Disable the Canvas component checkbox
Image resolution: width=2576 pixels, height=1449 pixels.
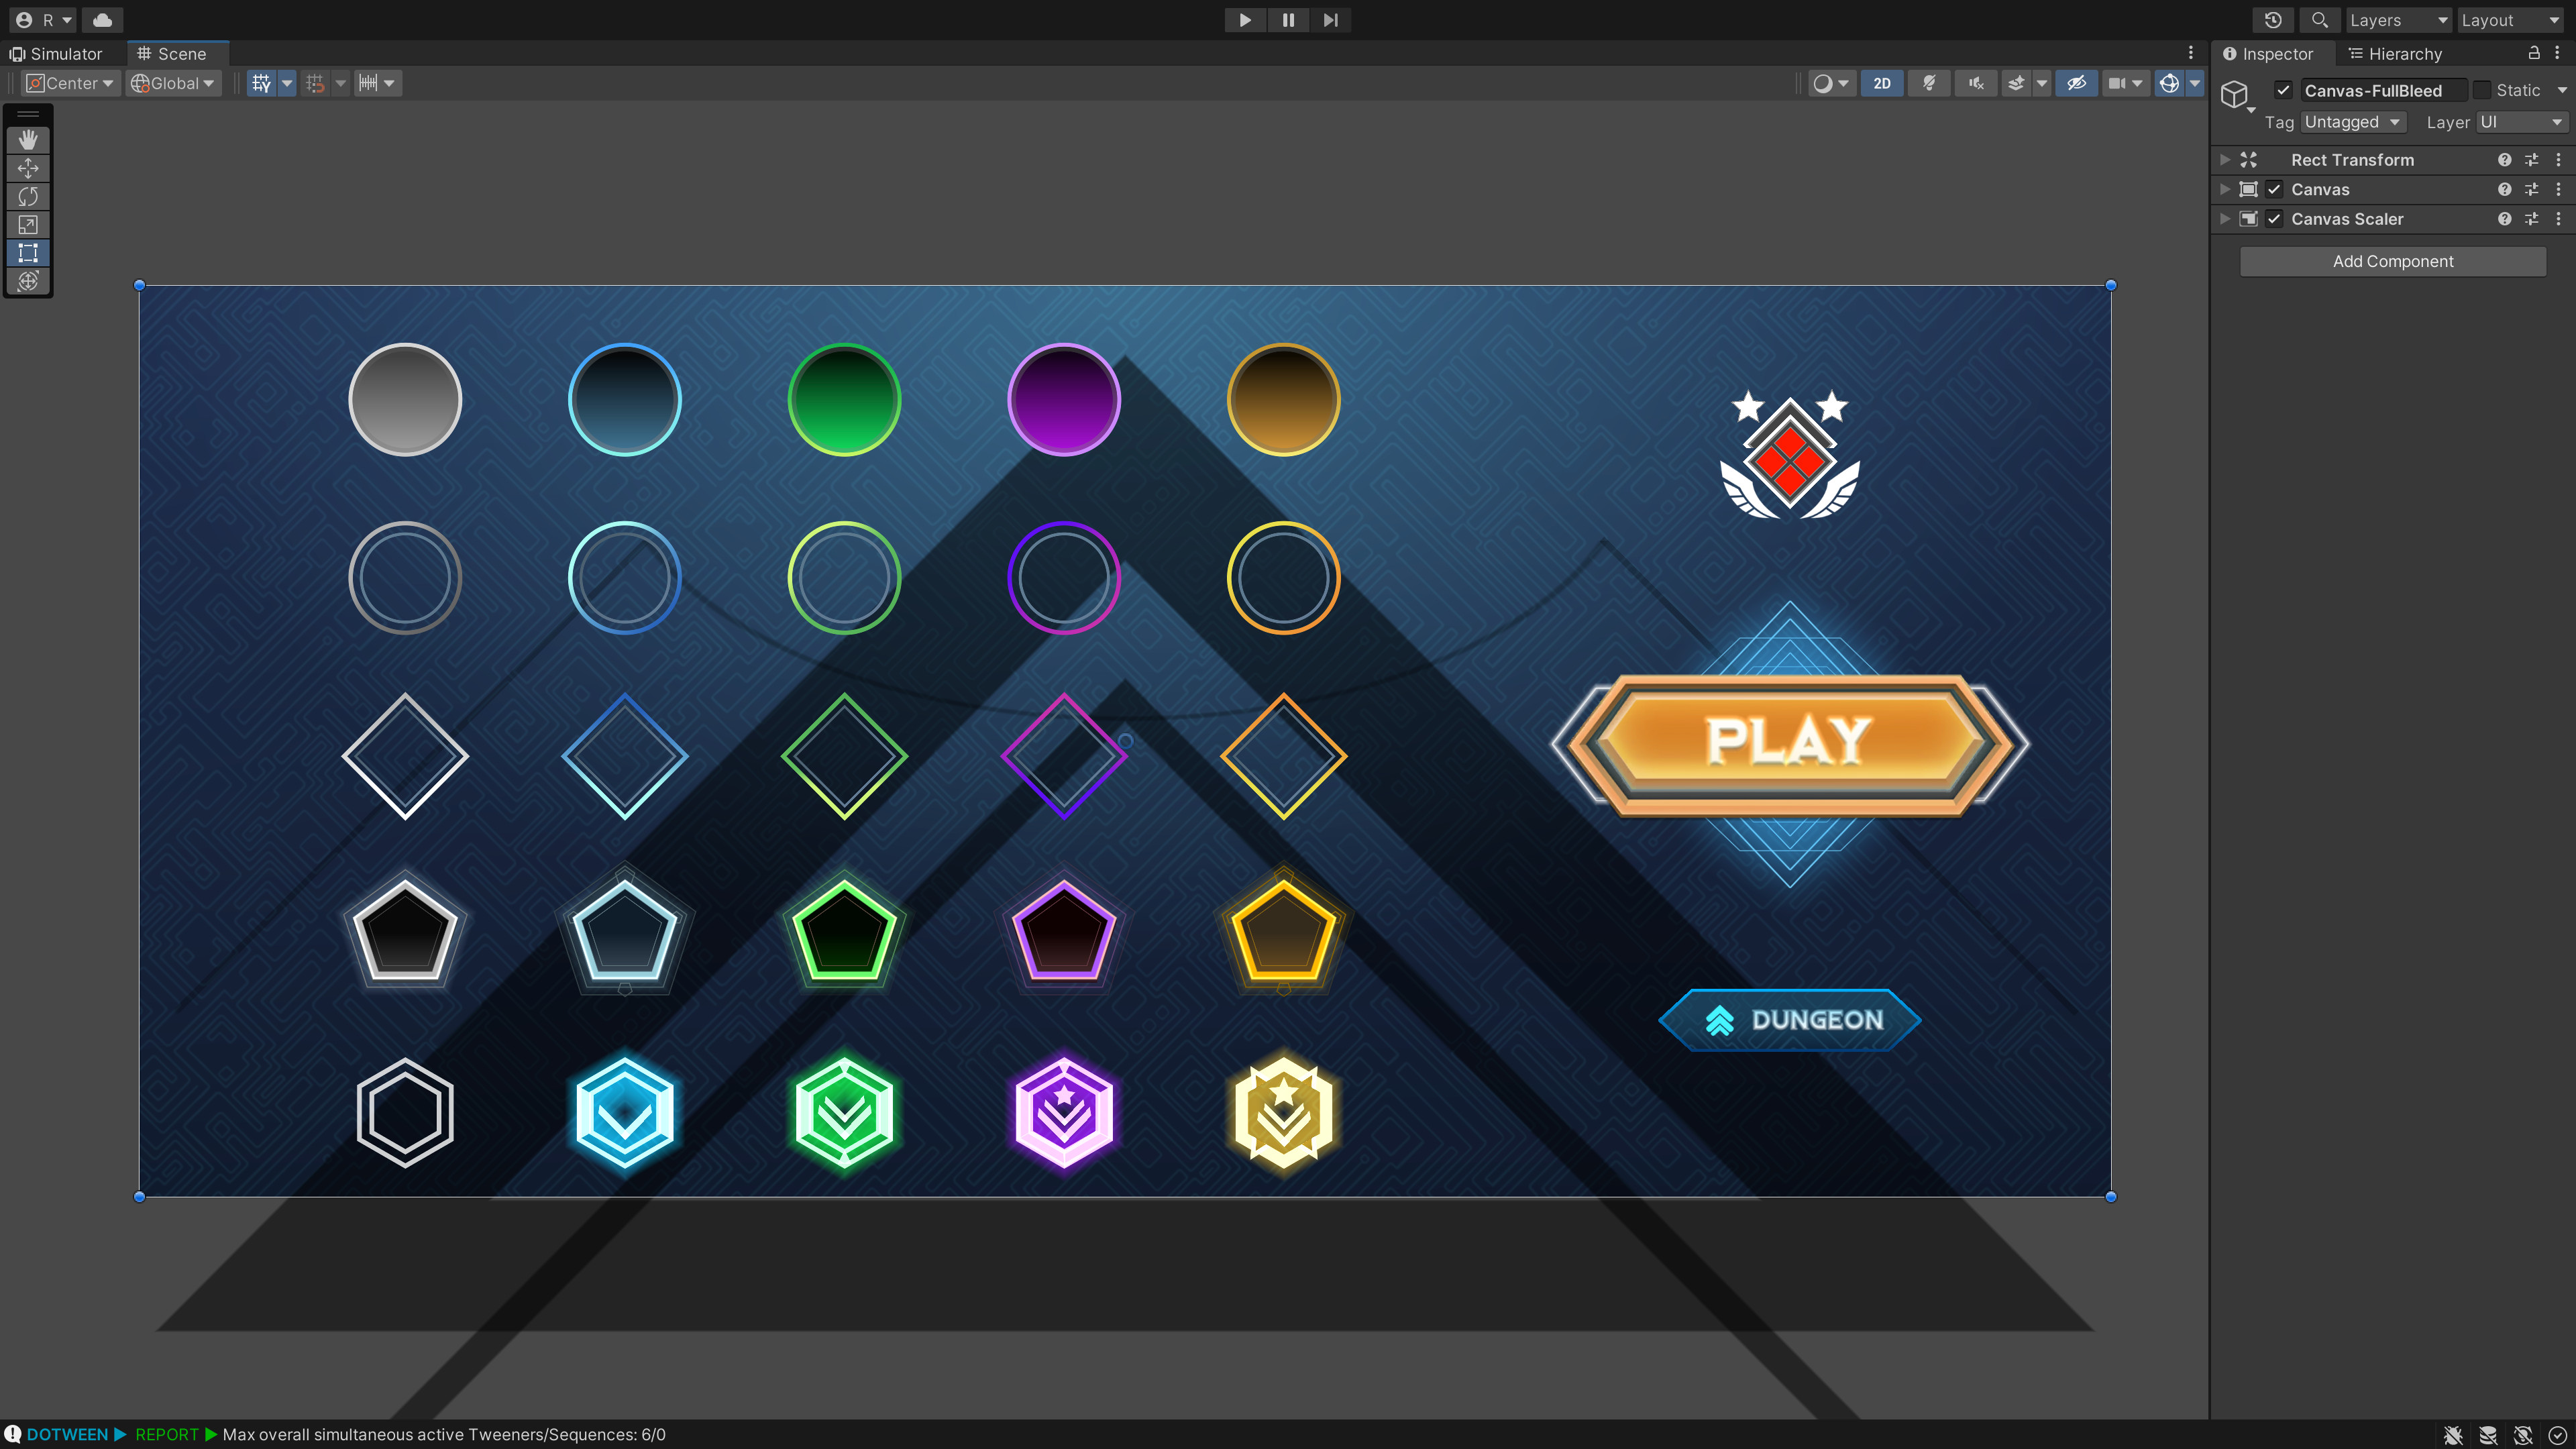[x=2274, y=189]
